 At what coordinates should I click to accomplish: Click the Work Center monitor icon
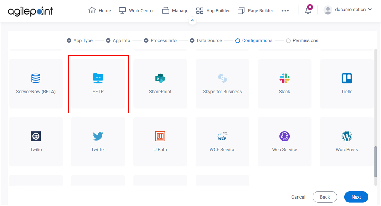pos(122,10)
